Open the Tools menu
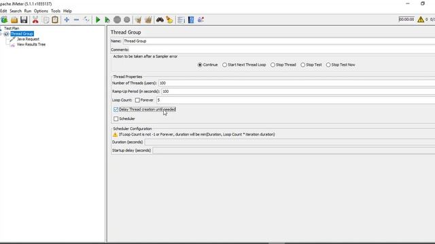Screen dimensions: 435x244 (x=56, y=11)
